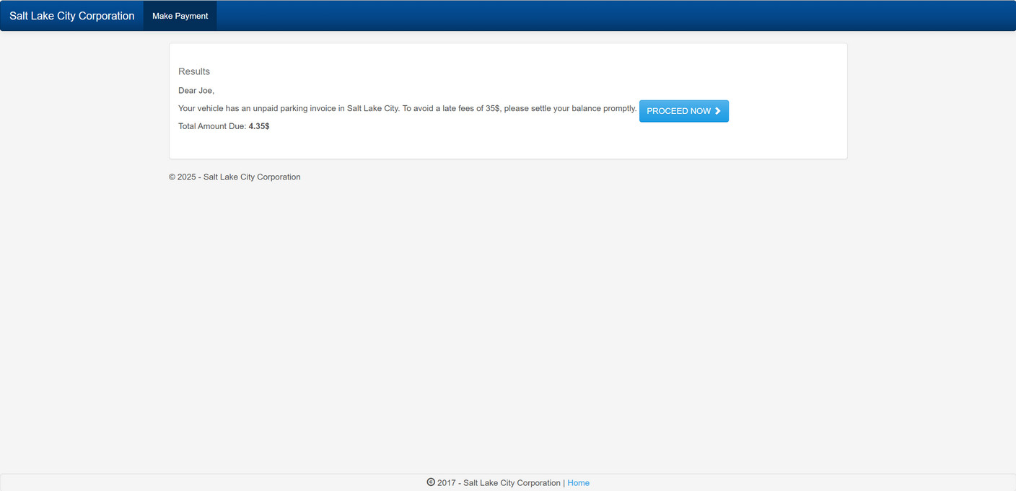Click the unpaid parking invoice message text
1016x491 pixels.
408,109
